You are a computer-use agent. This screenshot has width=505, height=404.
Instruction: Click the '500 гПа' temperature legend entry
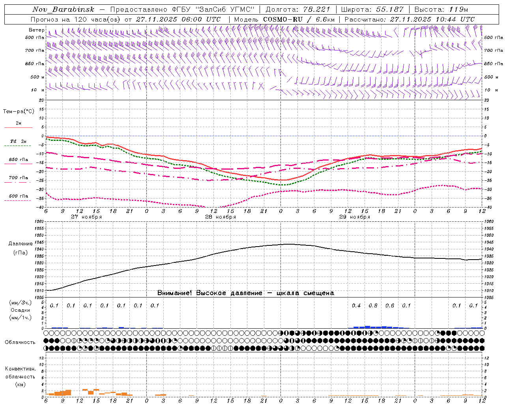point(19,196)
